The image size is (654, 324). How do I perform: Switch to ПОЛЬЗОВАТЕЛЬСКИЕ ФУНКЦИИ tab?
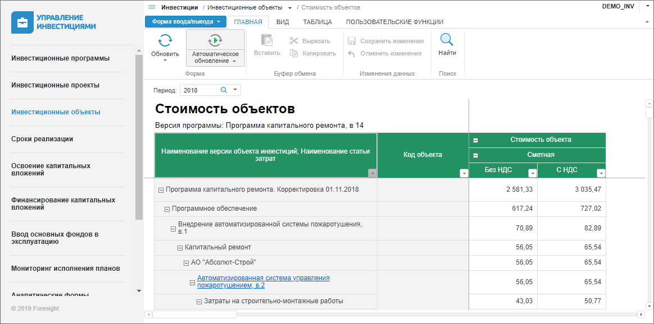(394, 22)
